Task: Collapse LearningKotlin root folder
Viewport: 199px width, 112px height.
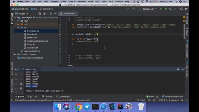Action: point(15,17)
